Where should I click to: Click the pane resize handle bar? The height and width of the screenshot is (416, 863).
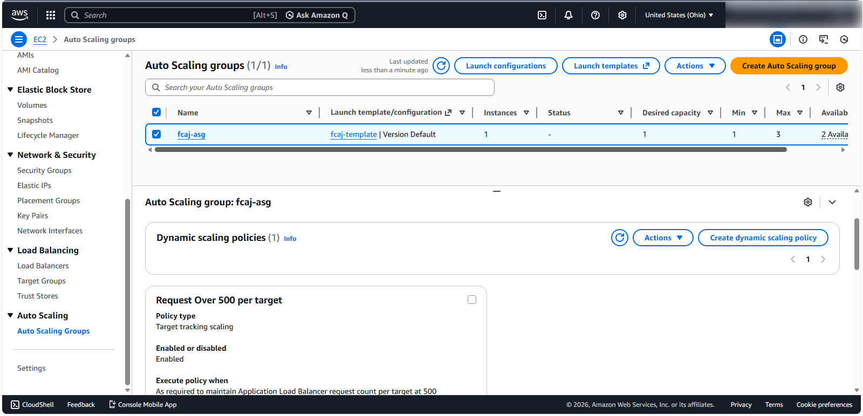pos(497,191)
